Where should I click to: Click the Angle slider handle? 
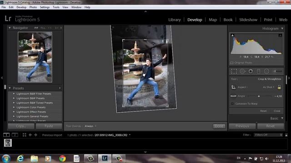click(259, 96)
